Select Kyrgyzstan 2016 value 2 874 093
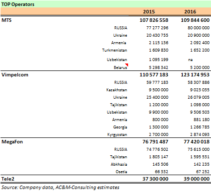Image resolution: width=211 pixels, height=191 pixels. (200, 134)
